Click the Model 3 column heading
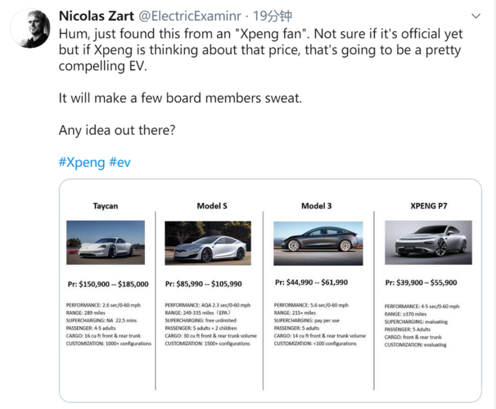This screenshot has height=409, width=496. [x=316, y=206]
